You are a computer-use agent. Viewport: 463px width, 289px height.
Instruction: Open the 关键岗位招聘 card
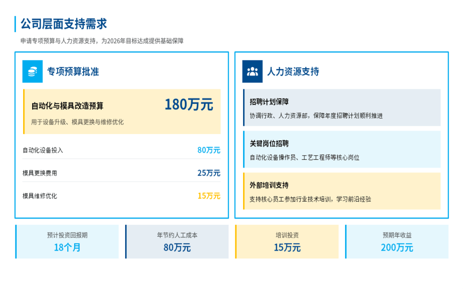342,149
